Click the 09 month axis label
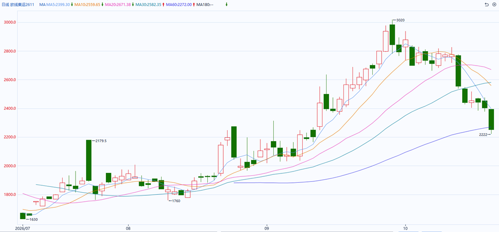 pos(267,228)
